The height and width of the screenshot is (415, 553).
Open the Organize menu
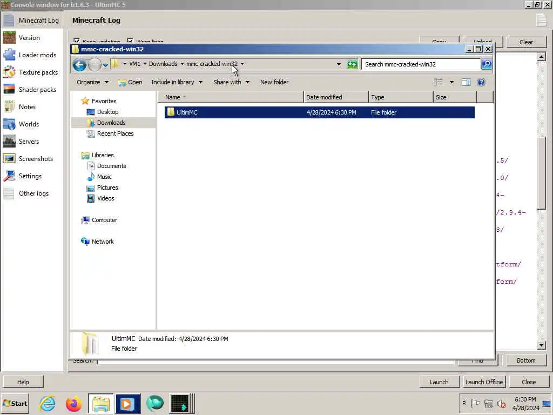click(92, 82)
